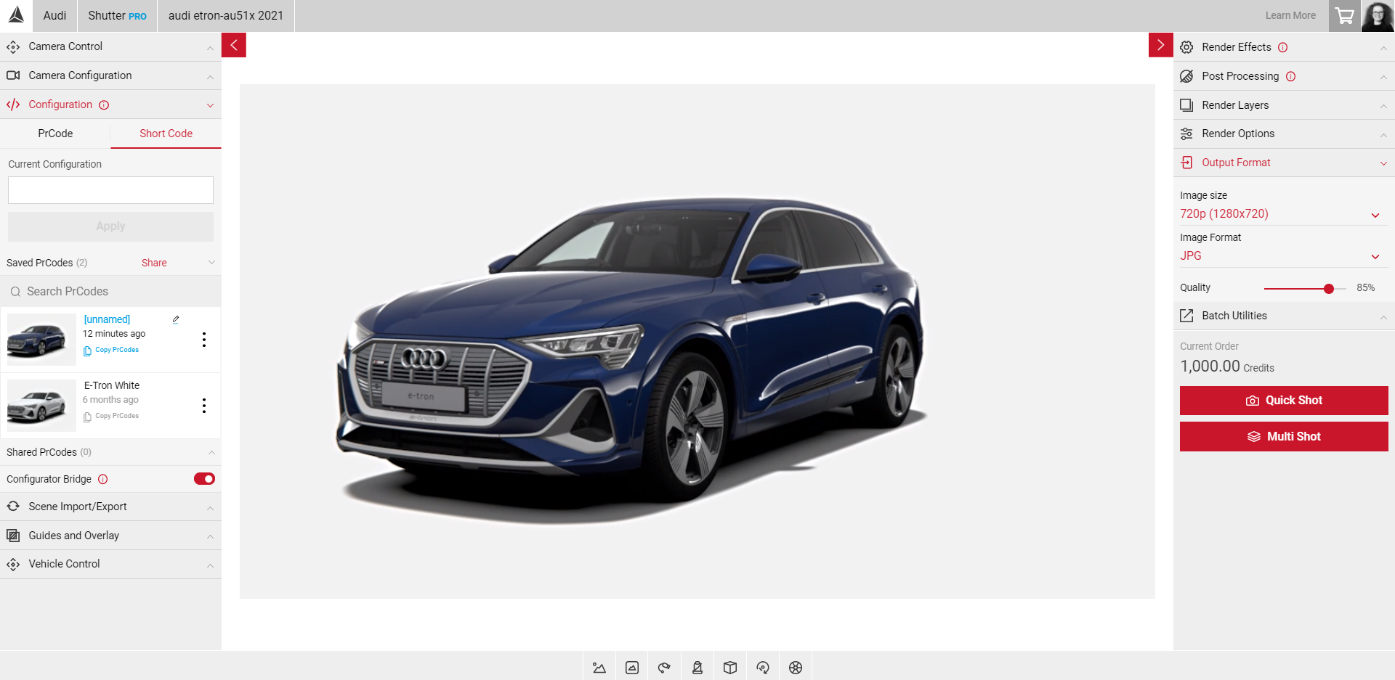1395x680 pixels.
Task: Click the Quick Shot button
Action: [1284, 401]
